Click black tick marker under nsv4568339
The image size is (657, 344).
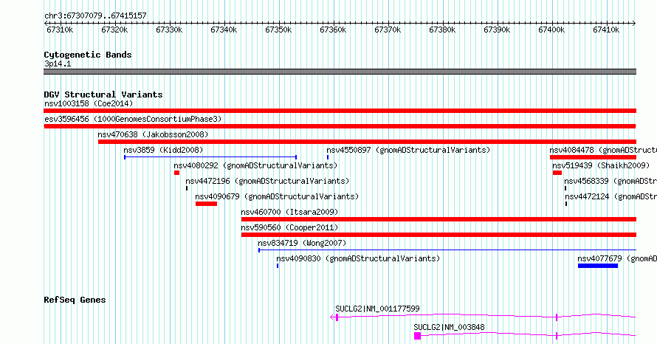[565, 188]
